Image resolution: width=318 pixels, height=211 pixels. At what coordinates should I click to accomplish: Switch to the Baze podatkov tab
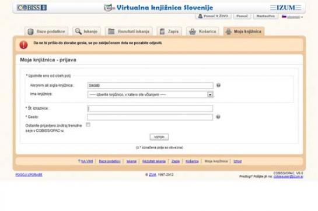point(47,31)
